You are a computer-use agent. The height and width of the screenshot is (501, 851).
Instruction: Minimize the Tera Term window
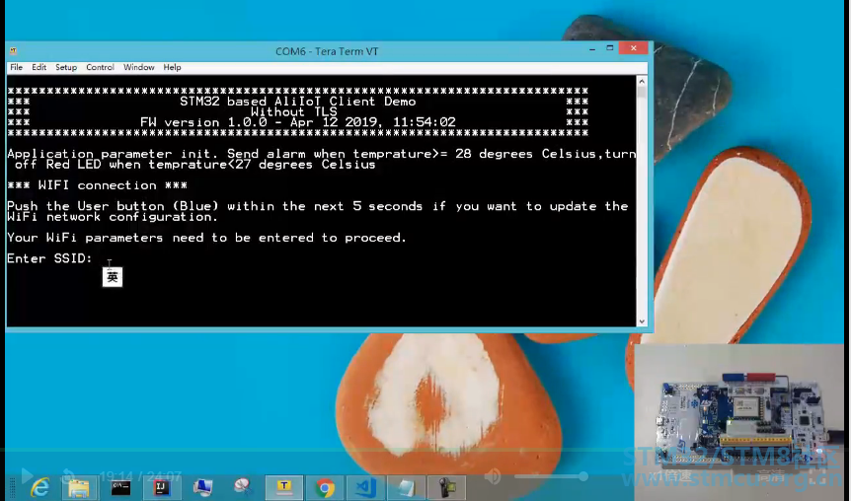(592, 48)
